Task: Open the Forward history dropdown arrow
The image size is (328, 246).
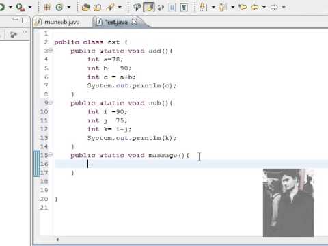Action: (x=284, y=8)
